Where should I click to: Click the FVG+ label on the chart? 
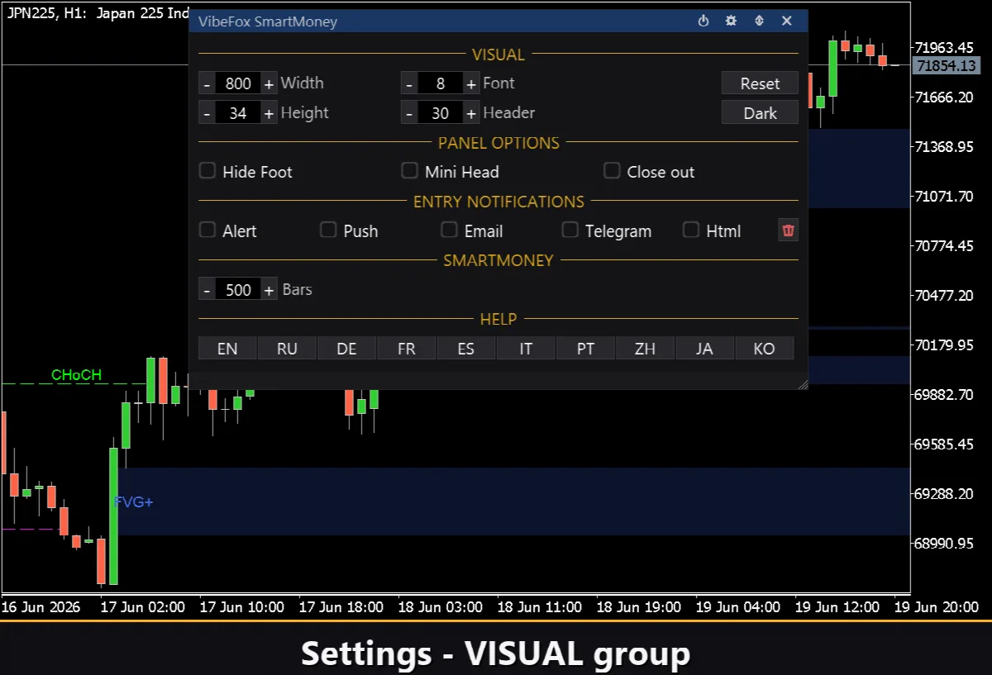pos(134,501)
